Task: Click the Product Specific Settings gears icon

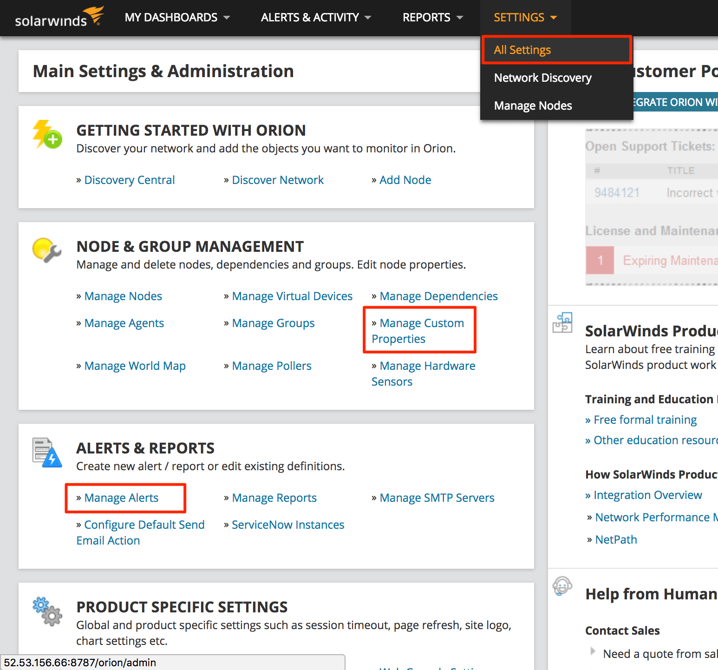Action: (x=47, y=611)
